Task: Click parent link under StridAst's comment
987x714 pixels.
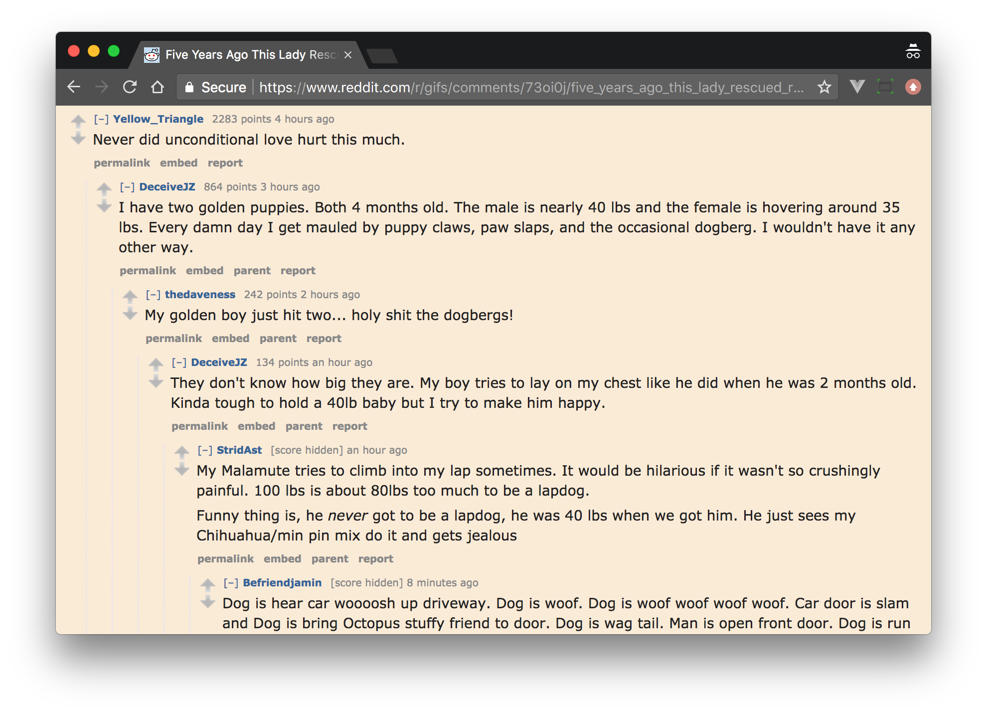Action: click(329, 559)
